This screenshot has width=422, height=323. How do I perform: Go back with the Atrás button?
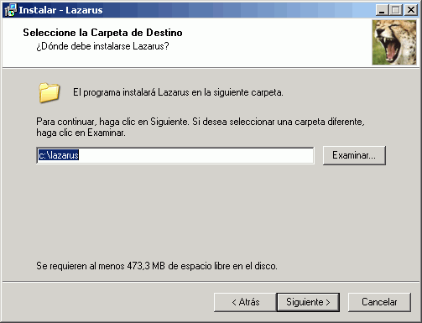coord(245,302)
